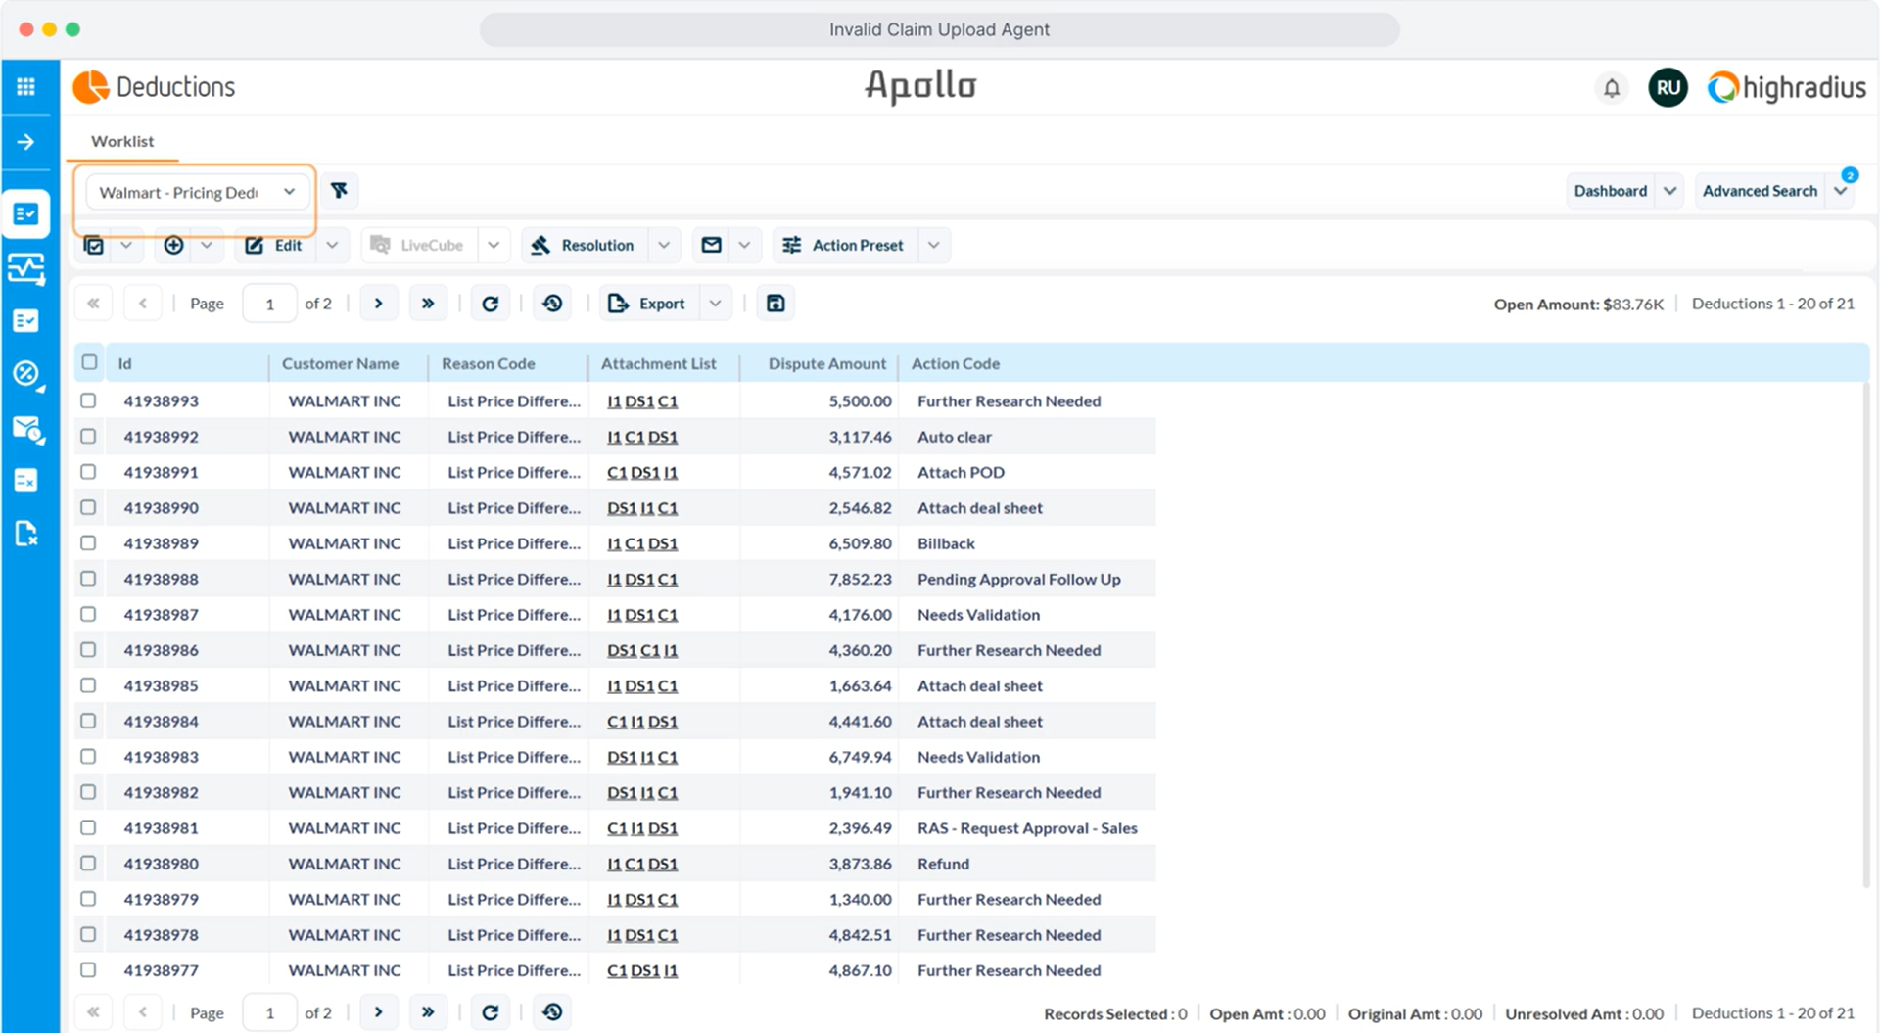Open the notifications bell

[x=1611, y=88]
